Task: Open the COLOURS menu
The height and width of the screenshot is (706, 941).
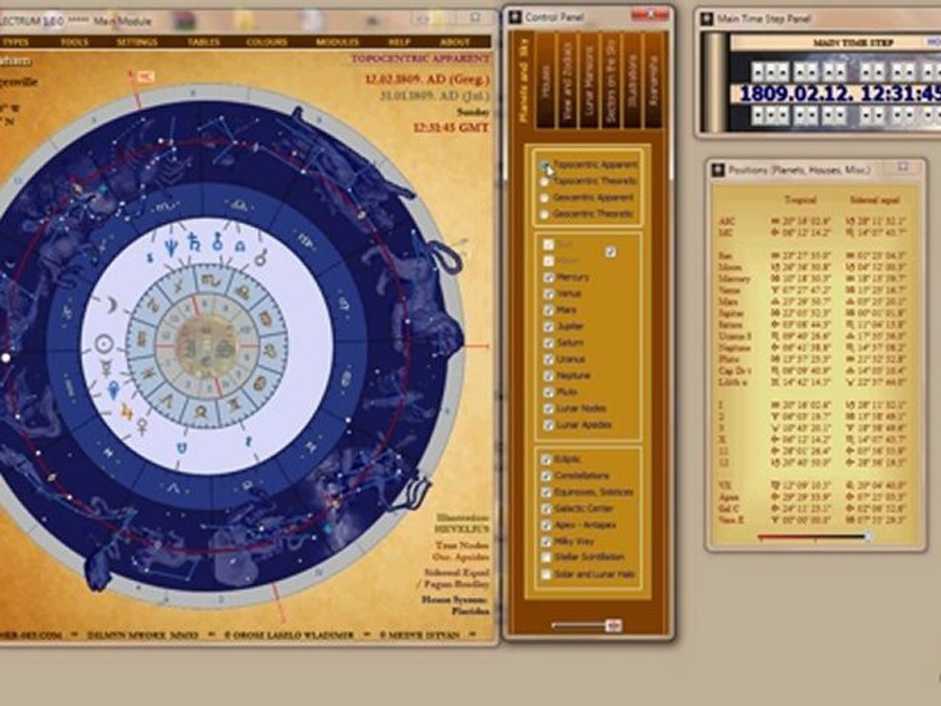Action: (267, 42)
